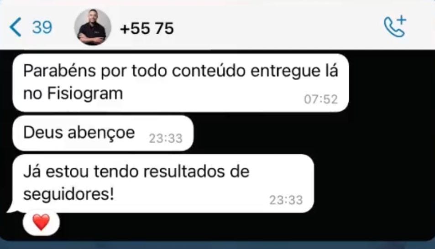The width and height of the screenshot is (435, 249).
Task: Tap the 23:33 time beside 'Deus abençoe'
Action: tap(166, 138)
